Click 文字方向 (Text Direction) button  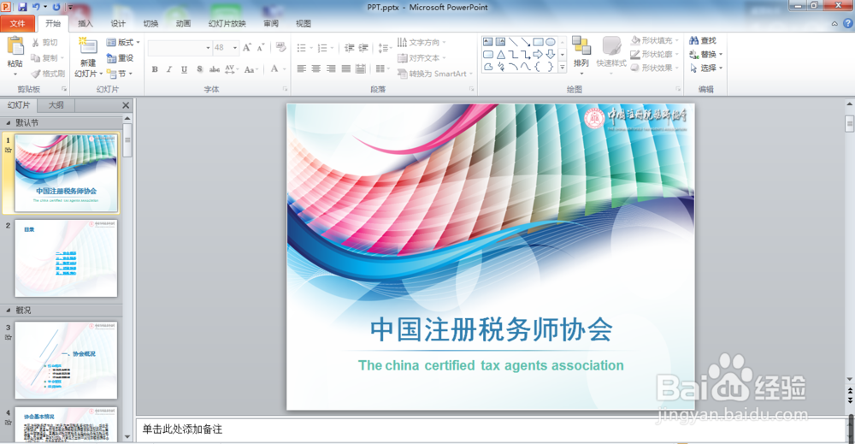(422, 43)
